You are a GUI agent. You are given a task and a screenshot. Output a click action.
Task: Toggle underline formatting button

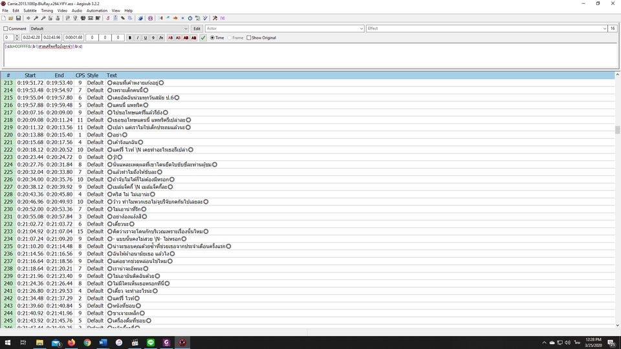click(146, 37)
